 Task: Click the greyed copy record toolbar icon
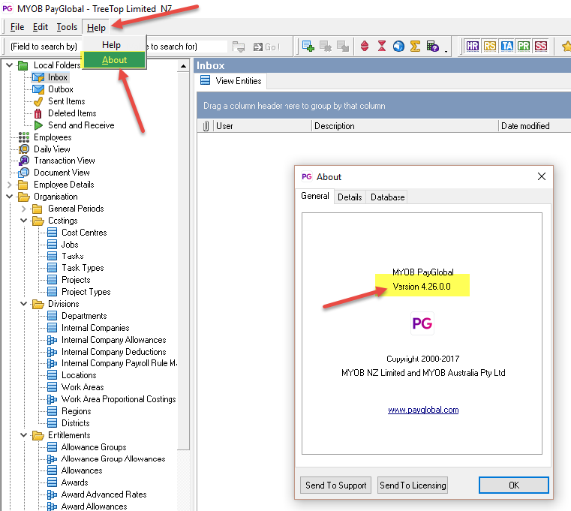(343, 47)
